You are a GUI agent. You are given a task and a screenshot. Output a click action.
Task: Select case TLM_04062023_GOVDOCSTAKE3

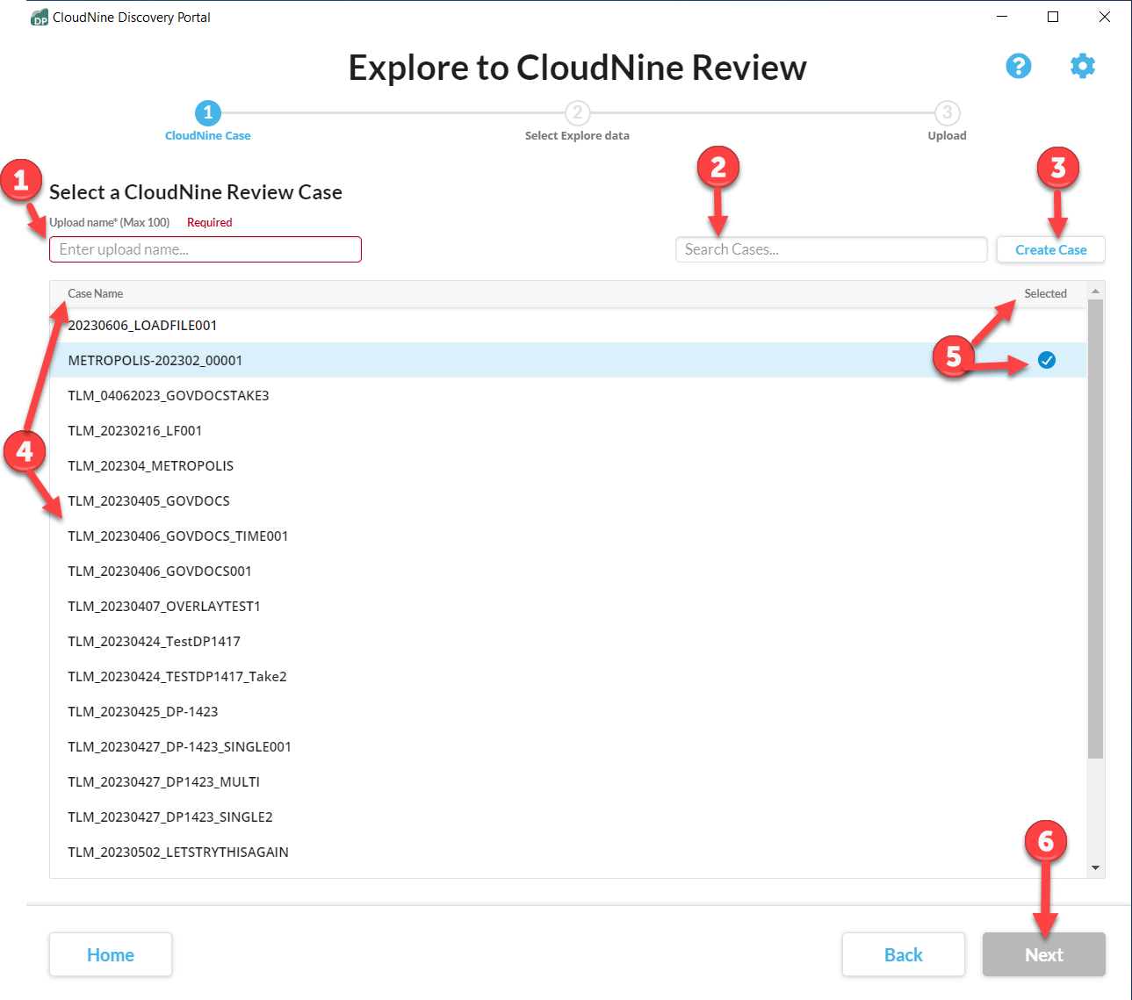point(568,395)
